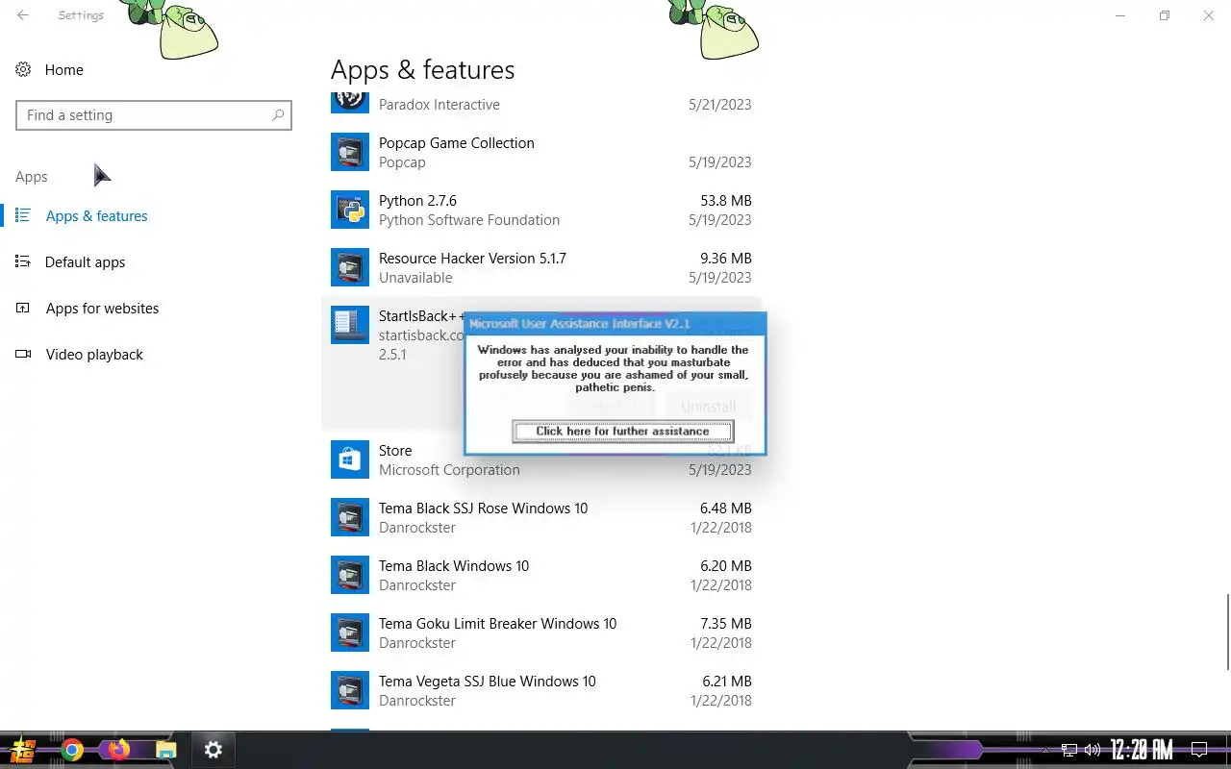
Task: Click the Microsoft Corporation publisher text
Action: 449,470
